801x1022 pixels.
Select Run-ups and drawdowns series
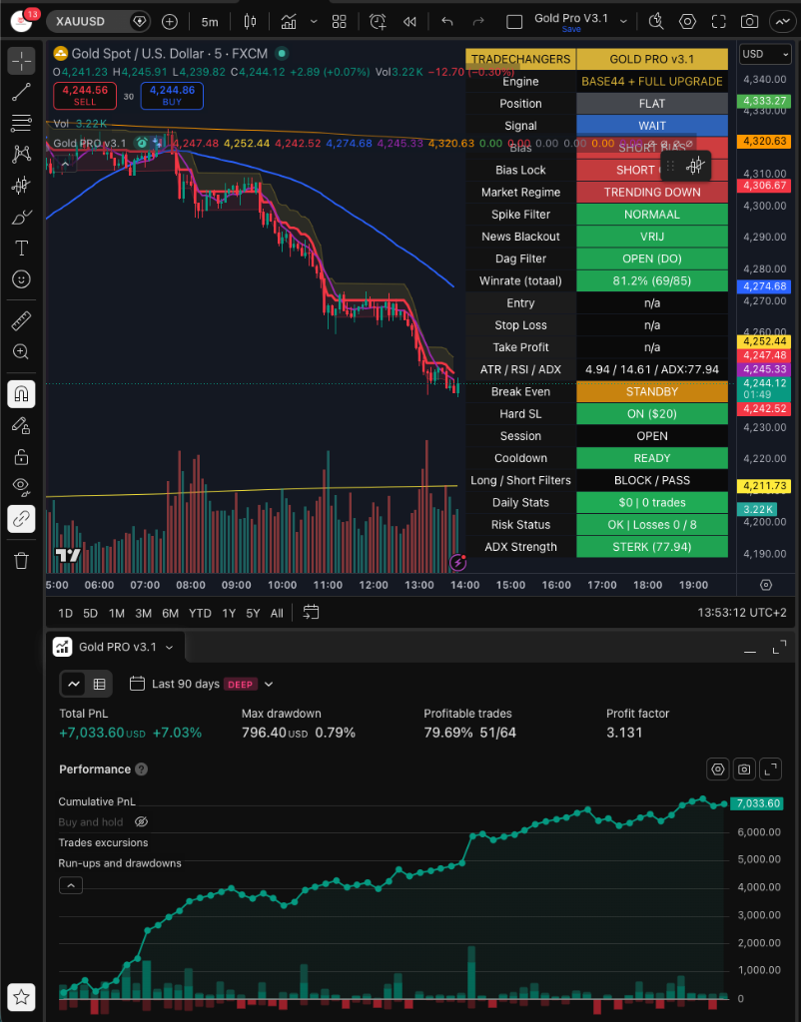pyautogui.click(x=120, y=863)
